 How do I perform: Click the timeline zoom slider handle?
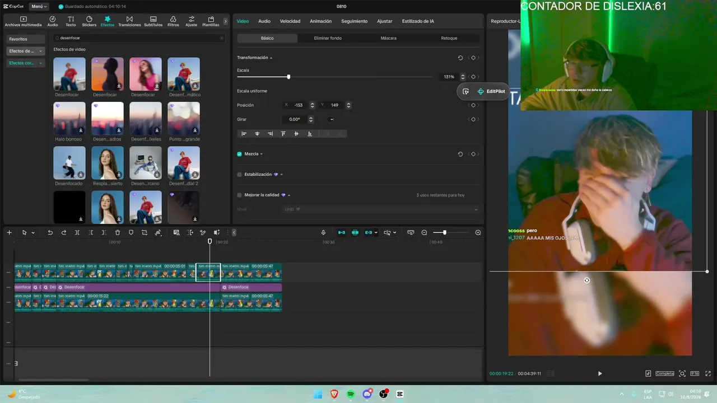click(444, 232)
